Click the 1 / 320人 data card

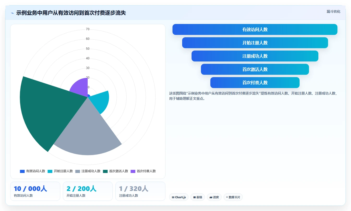(x=140, y=191)
